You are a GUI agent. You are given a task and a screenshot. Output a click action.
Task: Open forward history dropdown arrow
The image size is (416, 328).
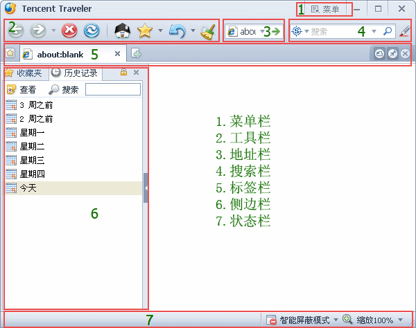coord(53,30)
